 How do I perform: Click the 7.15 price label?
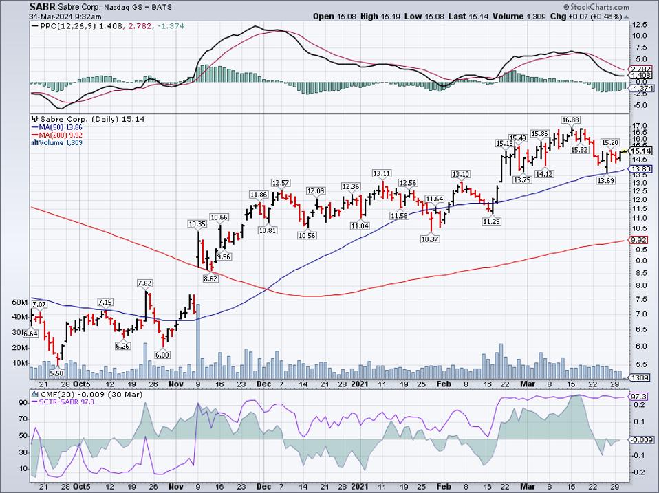[105, 303]
